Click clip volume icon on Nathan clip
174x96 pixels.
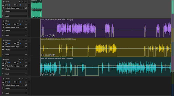pyautogui.click(x=42, y=55)
